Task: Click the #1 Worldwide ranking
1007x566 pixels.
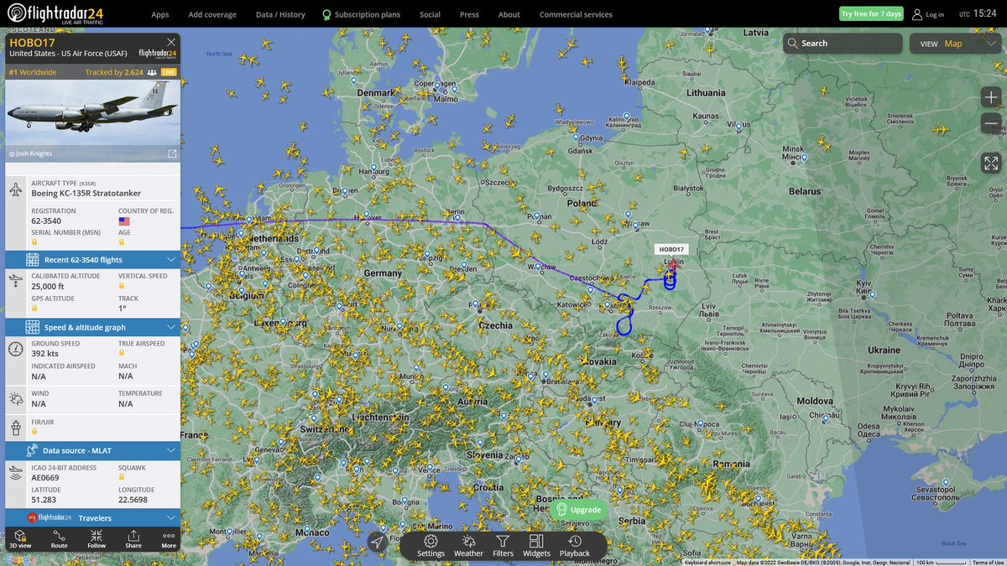Action: tap(33, 72)
